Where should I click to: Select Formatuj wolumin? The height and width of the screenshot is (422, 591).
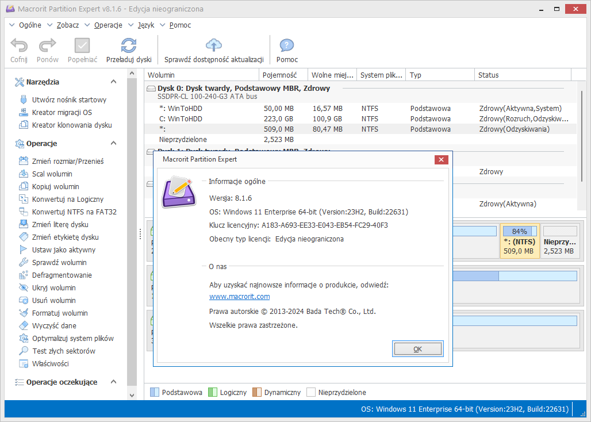[60, 313]
